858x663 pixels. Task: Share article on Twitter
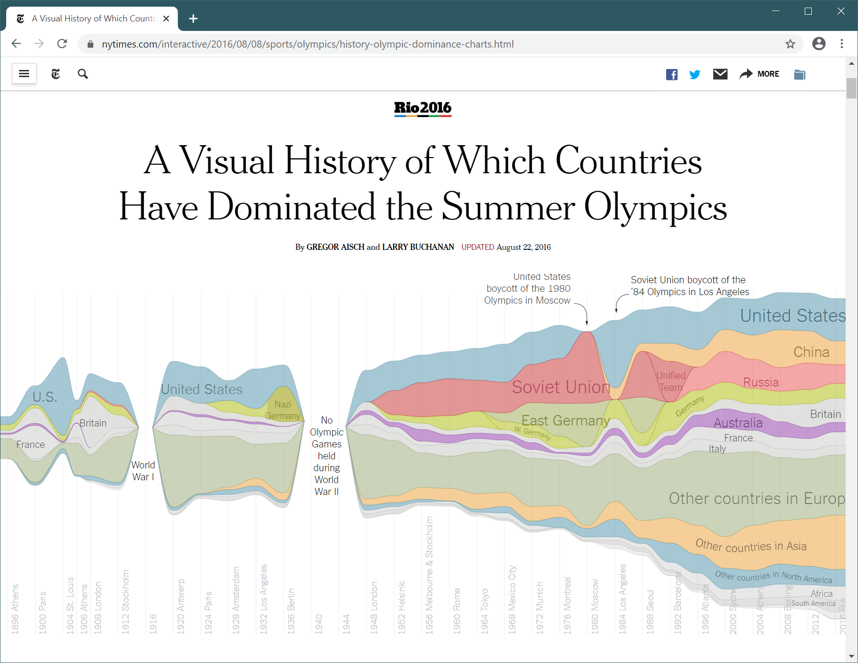695,74
